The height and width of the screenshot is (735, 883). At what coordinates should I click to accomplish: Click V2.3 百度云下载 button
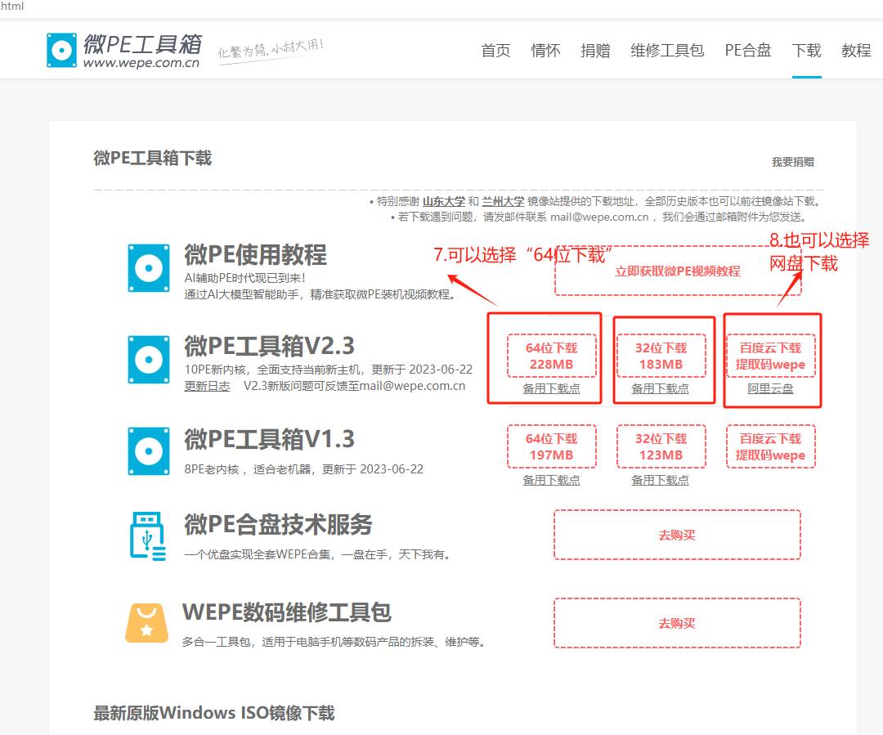tap(770, 356)
